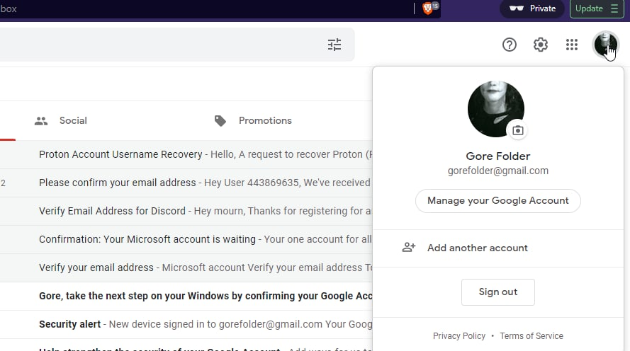Open Verify Email Address for Discord email
This screenshot has height=351, width=630.
(186, 211)
